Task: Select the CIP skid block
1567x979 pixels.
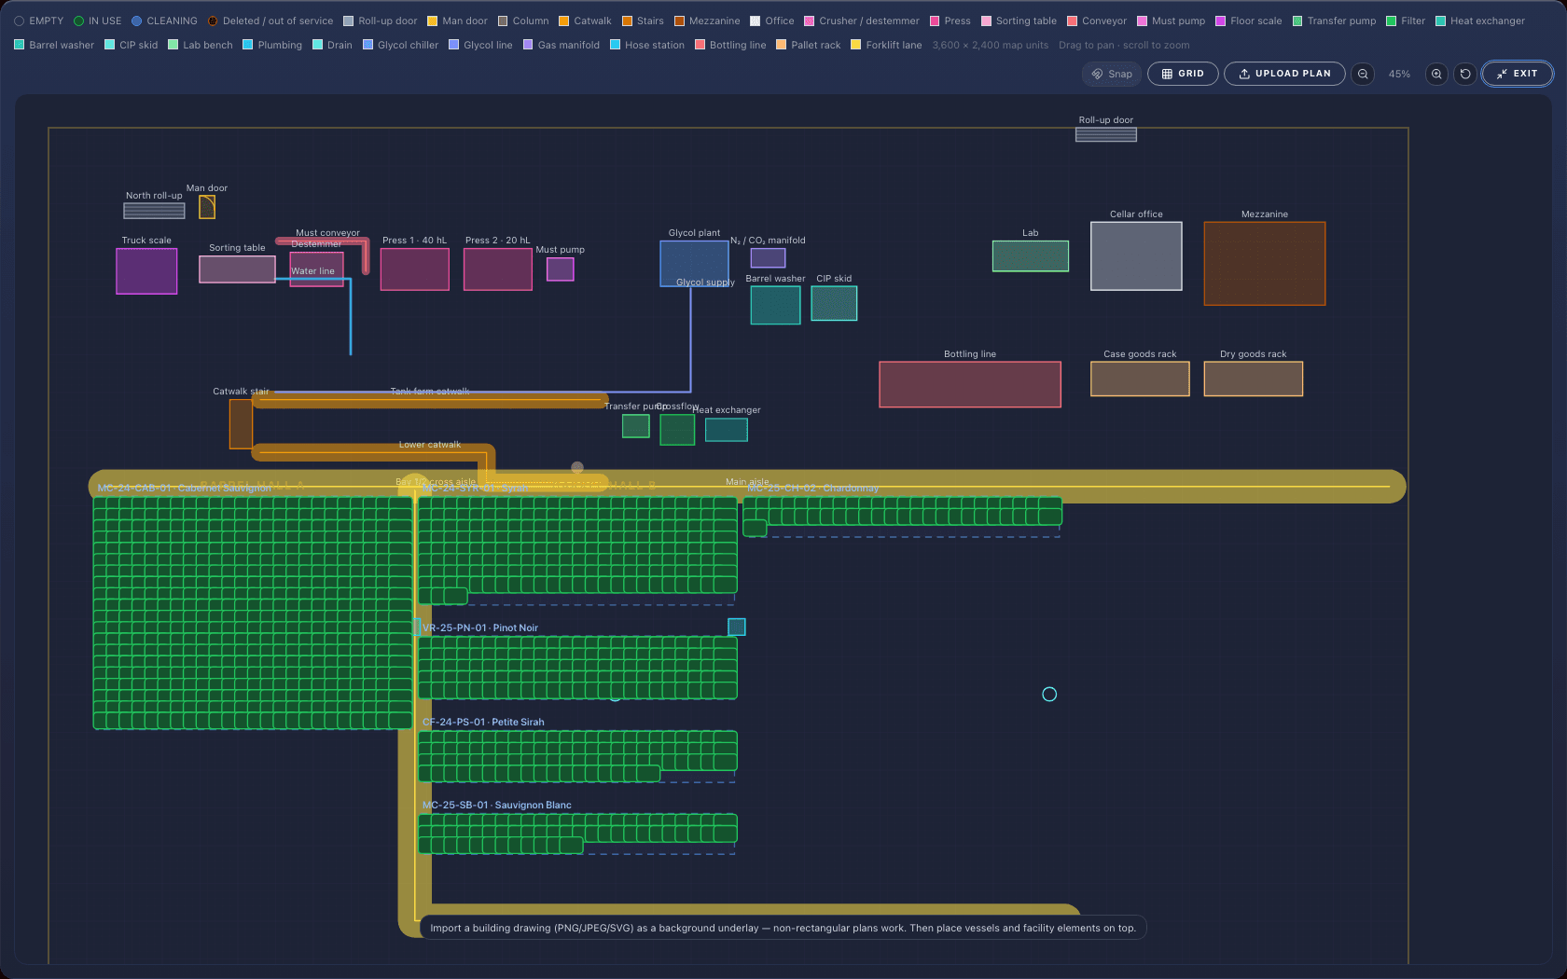Action: (834, 303)
